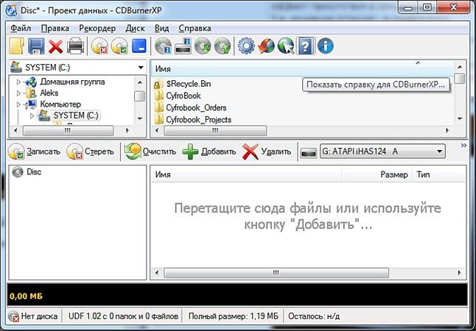Open the Правка menu

[x=55, y=28]
